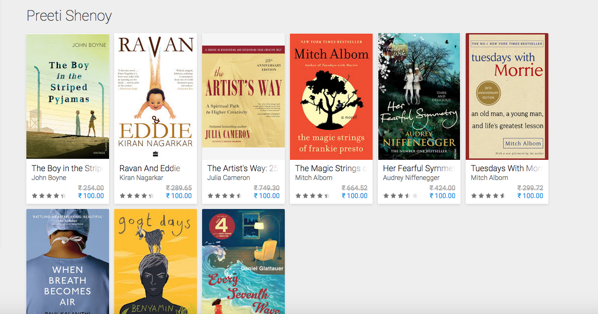Click Her Fearful Symmetry book cover
Screen dimensions: 598x314
(x=419, y=97)
